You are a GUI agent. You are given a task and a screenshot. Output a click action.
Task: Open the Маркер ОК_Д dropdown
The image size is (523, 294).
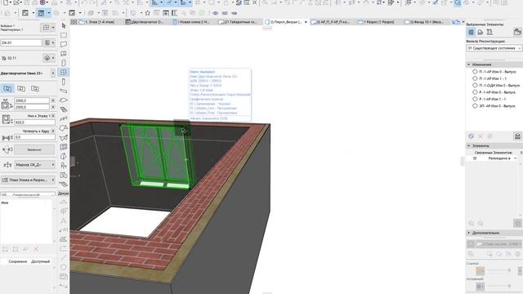pos(34,165)
